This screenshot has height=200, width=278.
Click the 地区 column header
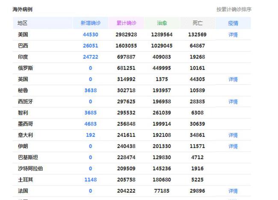[23, 23]
